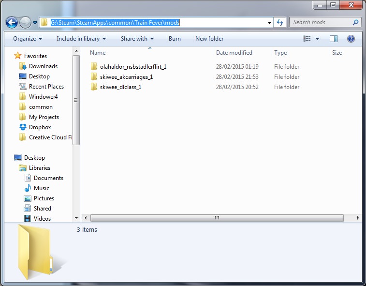Sort by Name column header

[98, 53]
